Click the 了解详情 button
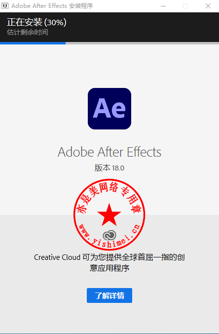 click(x=109, y=295)
